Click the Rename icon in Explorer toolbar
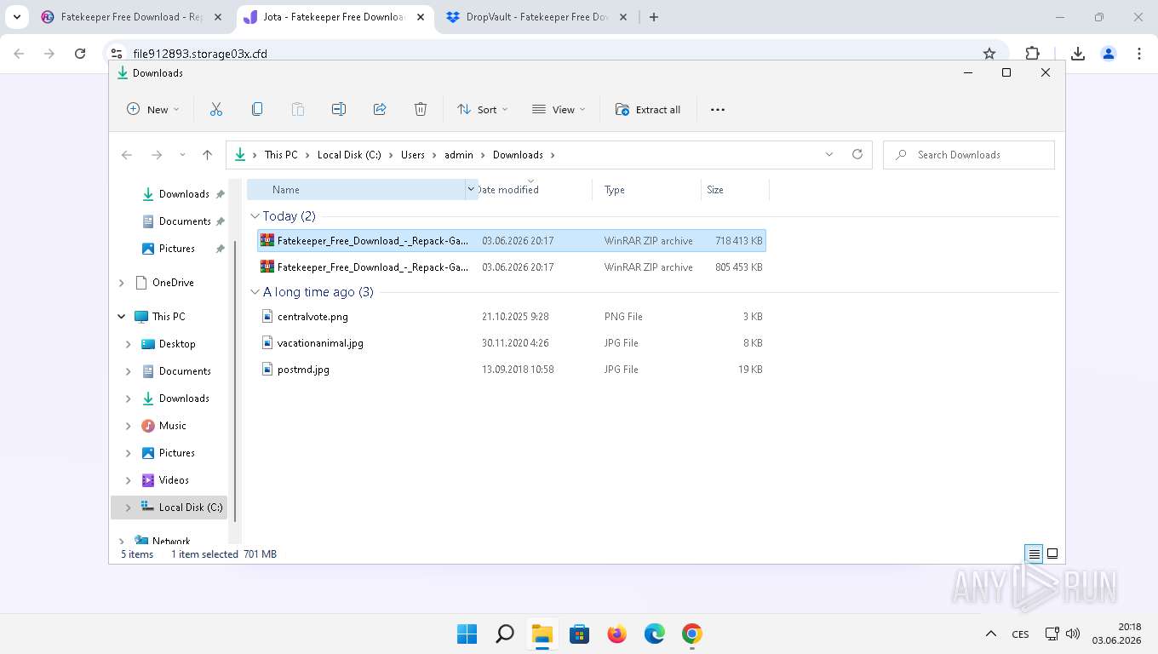 tap(339, 109)
